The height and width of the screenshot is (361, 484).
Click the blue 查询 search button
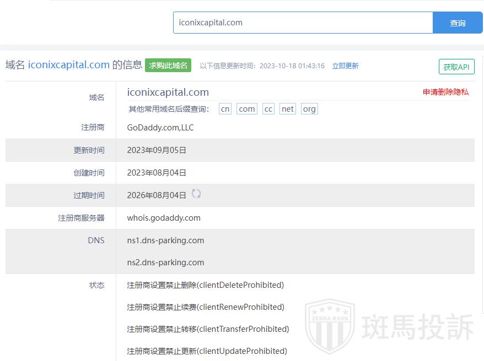pyautogui.click(x=458, y=23)
